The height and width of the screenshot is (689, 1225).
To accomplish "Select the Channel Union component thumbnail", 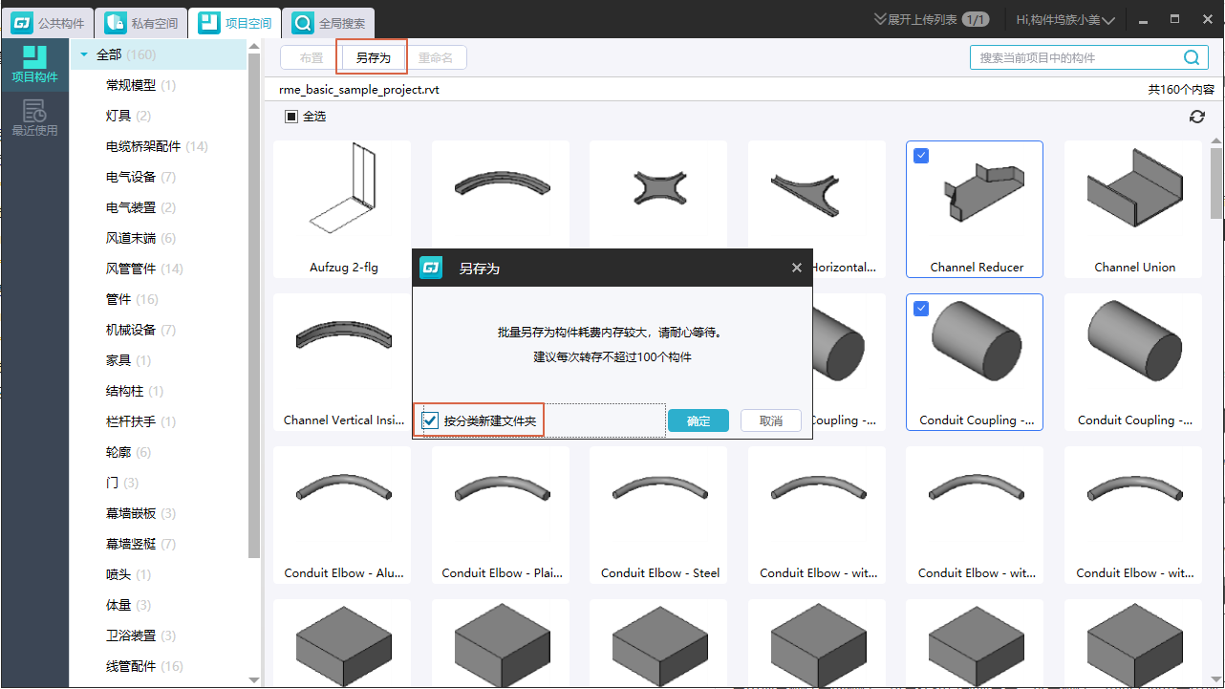I will point(1133,209).
